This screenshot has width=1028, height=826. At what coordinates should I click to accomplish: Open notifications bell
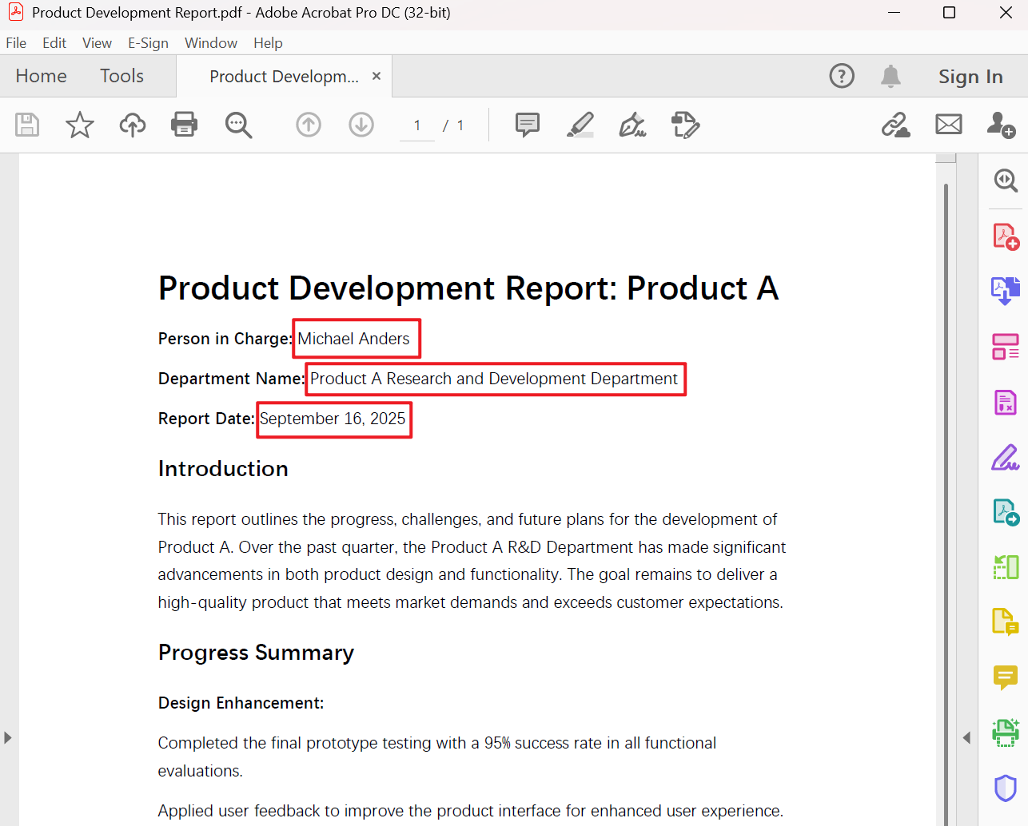tap(891, 76)
